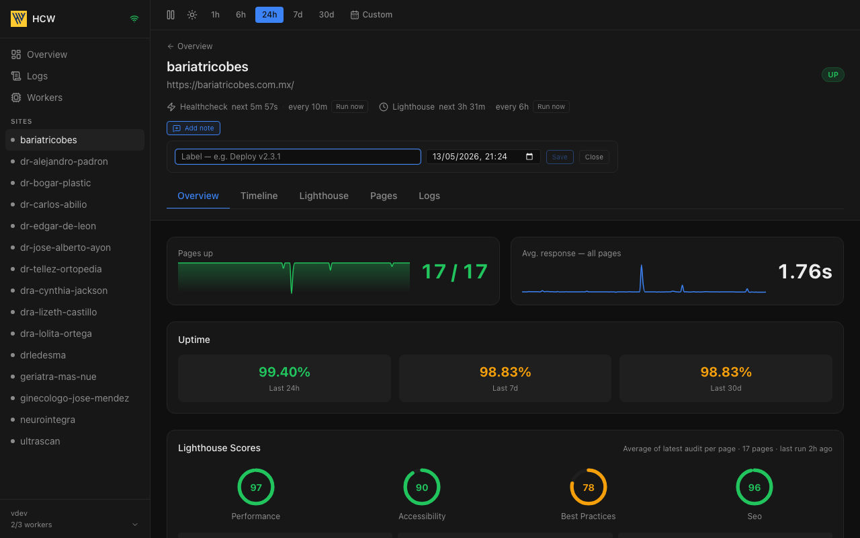Click the Accessibility score gauge 90
This screenshot has height=538, width=860.
coord(422,487)
